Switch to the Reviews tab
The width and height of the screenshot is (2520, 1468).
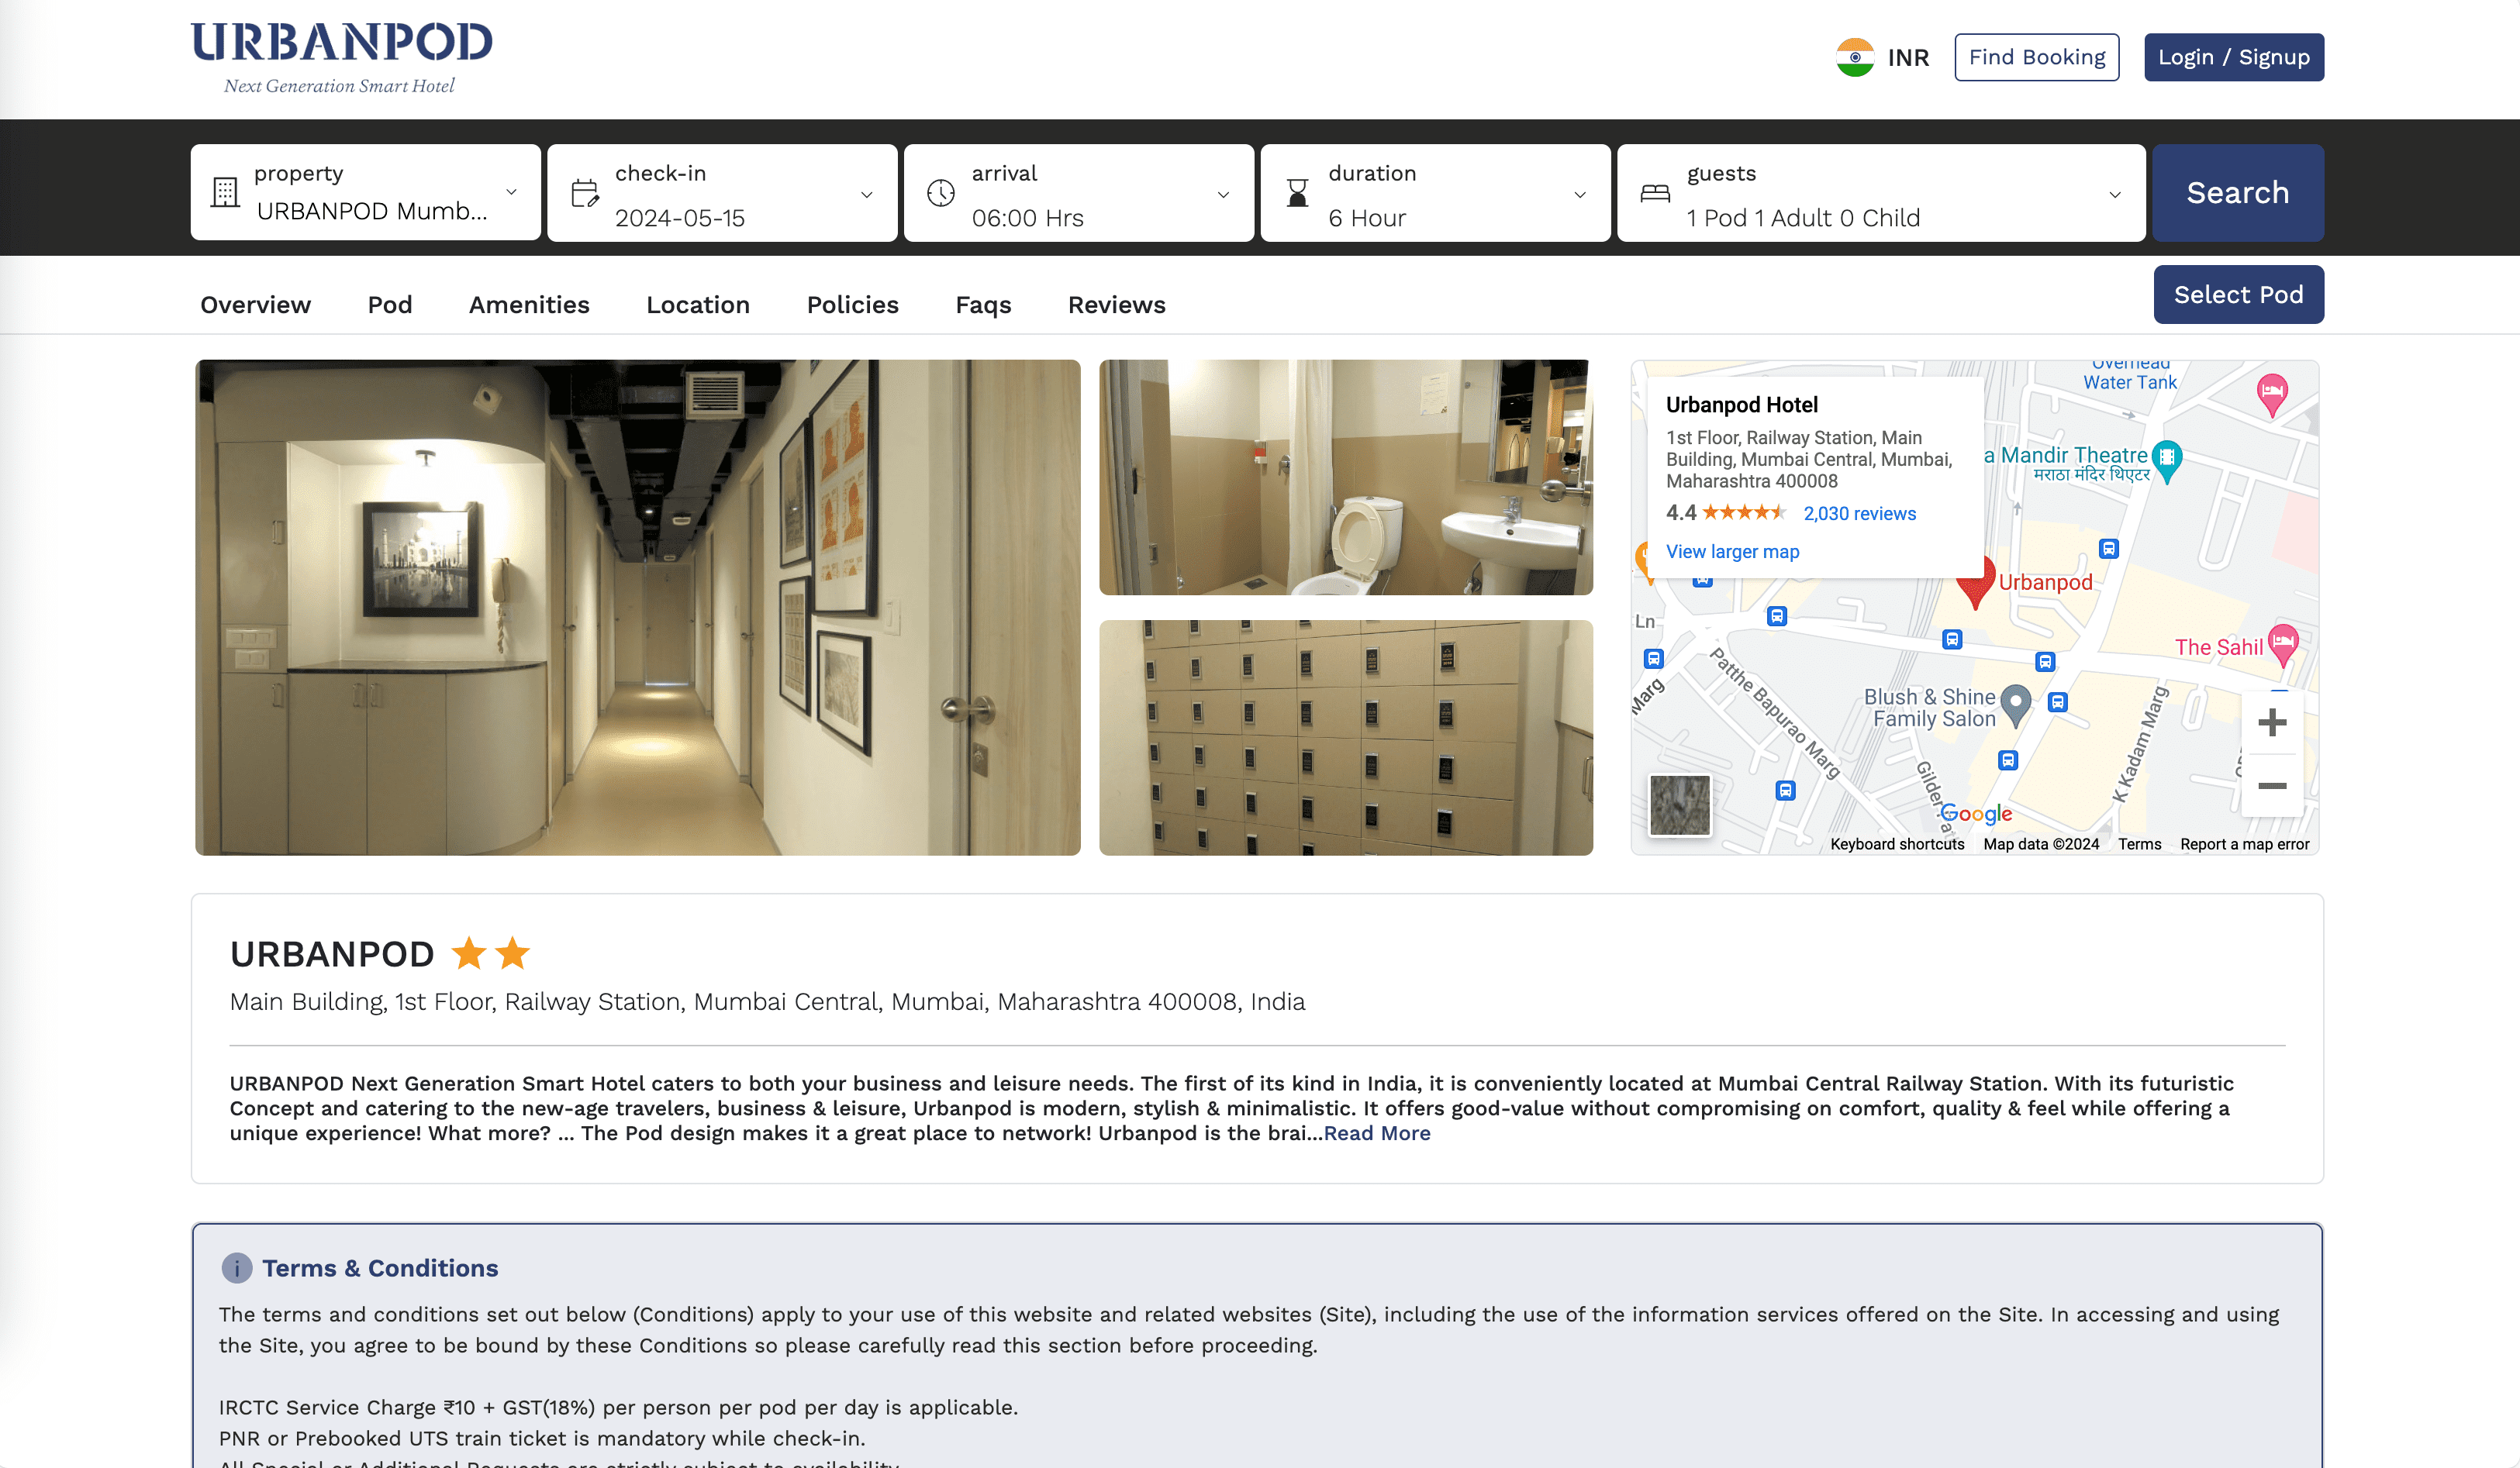tap(1117, 304)
